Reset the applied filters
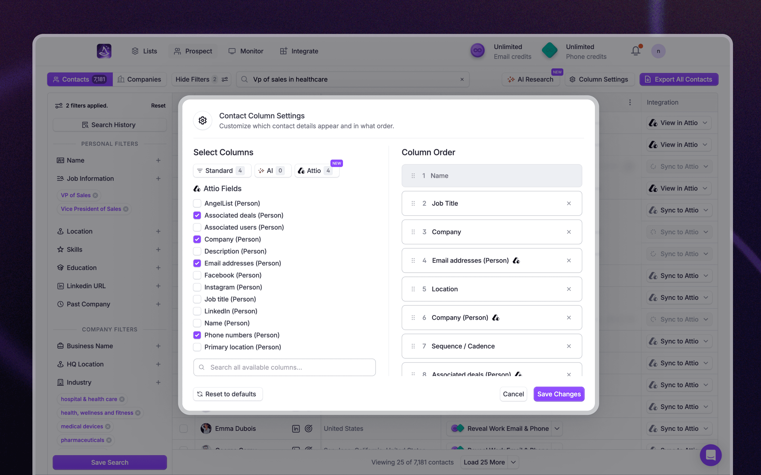This screenshot has height=475, width=761. click(x=158, y=106)
